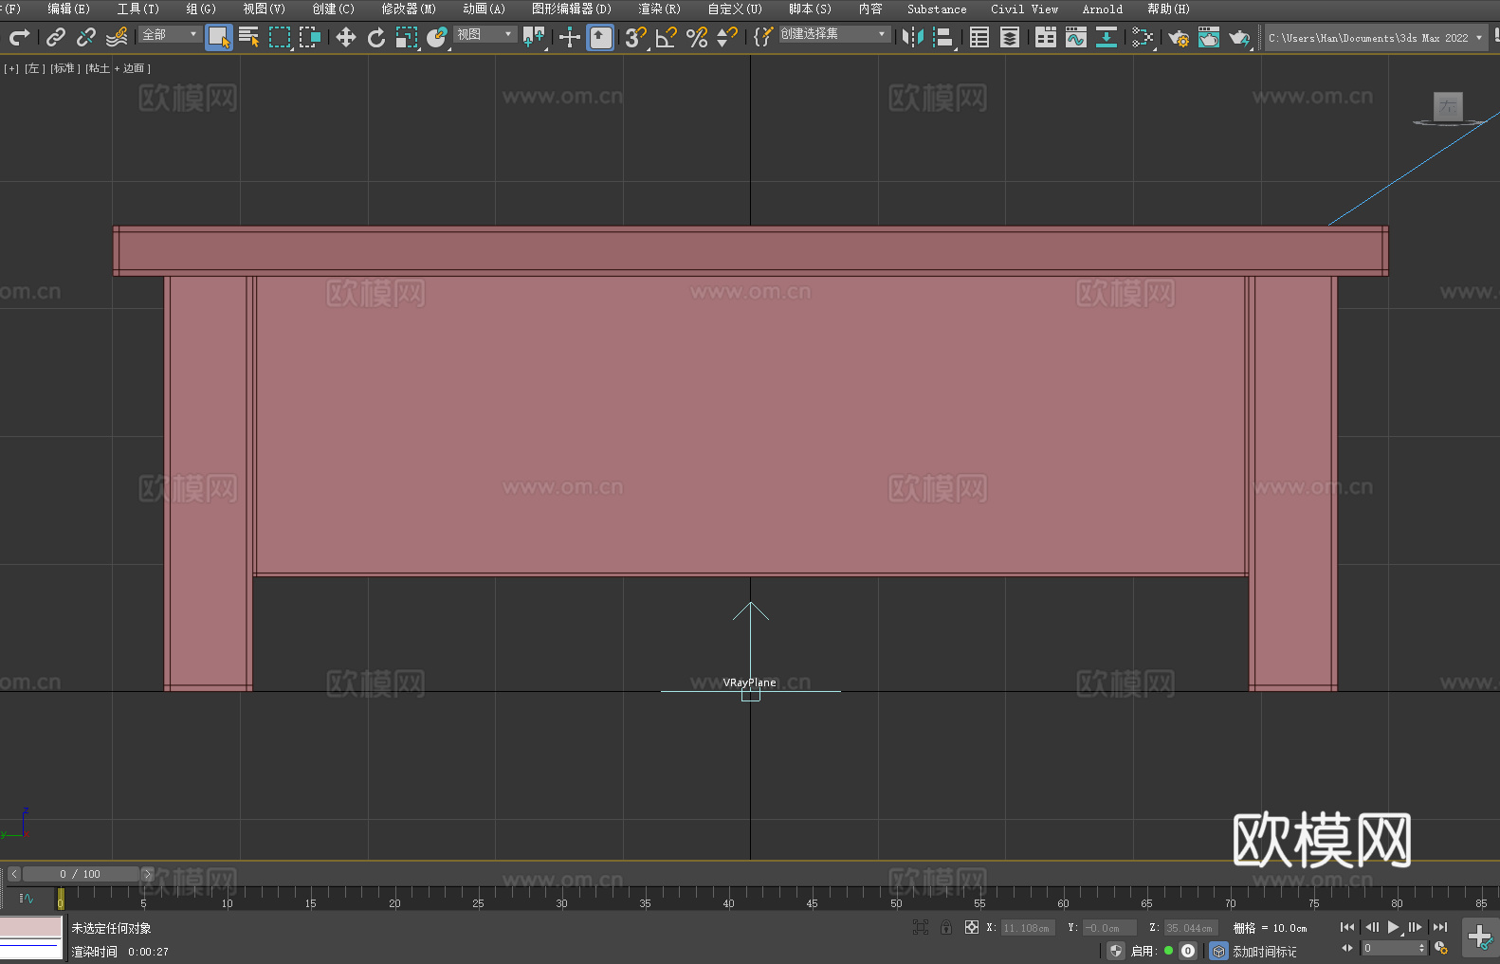Image resolution: width=1500 pixels, height=964 pixels.
Task: Go to the start frame
Action: pyautogui.click(x=1347, y=927)
